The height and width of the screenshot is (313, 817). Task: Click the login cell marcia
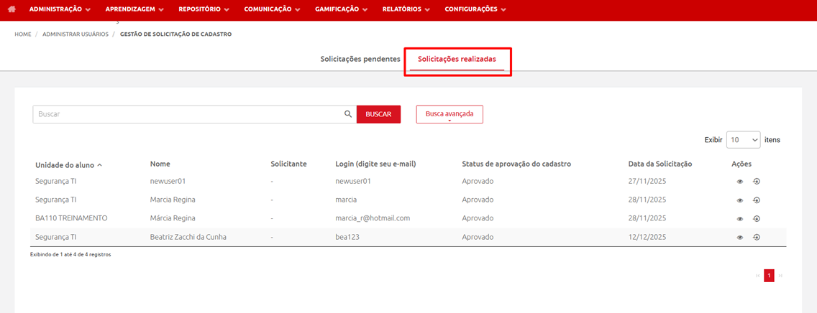(x=346, y=200)
